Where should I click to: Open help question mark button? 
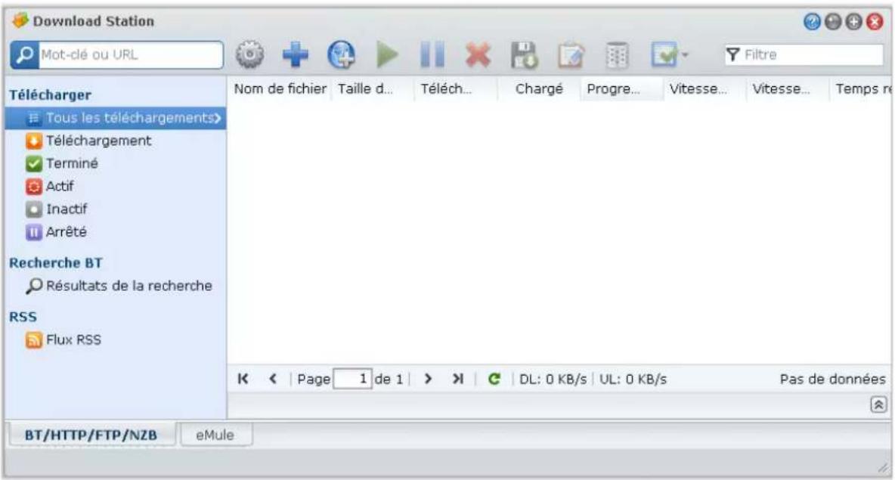[812, 22]
